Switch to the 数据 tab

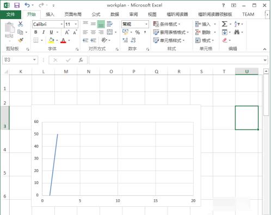[115, 14]
